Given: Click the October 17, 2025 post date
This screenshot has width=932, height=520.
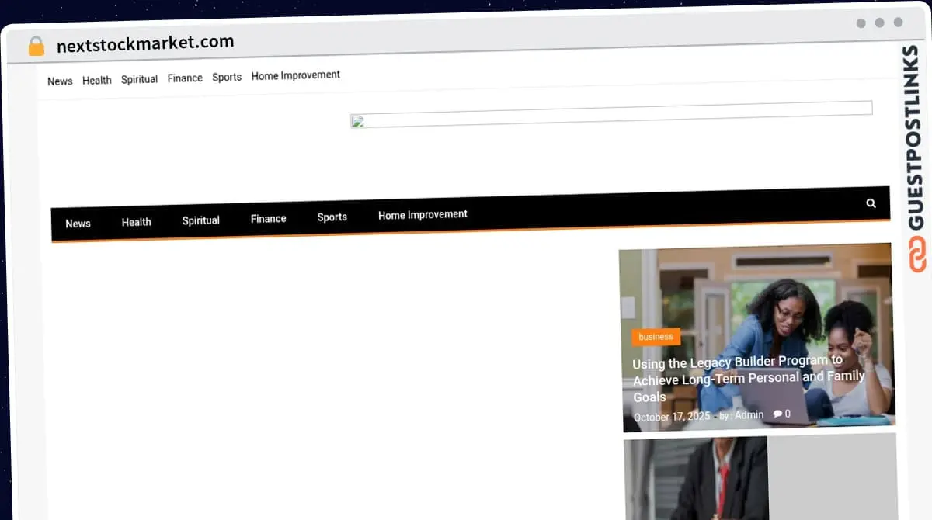Looking at the screenshot, I should coord(672,417).
